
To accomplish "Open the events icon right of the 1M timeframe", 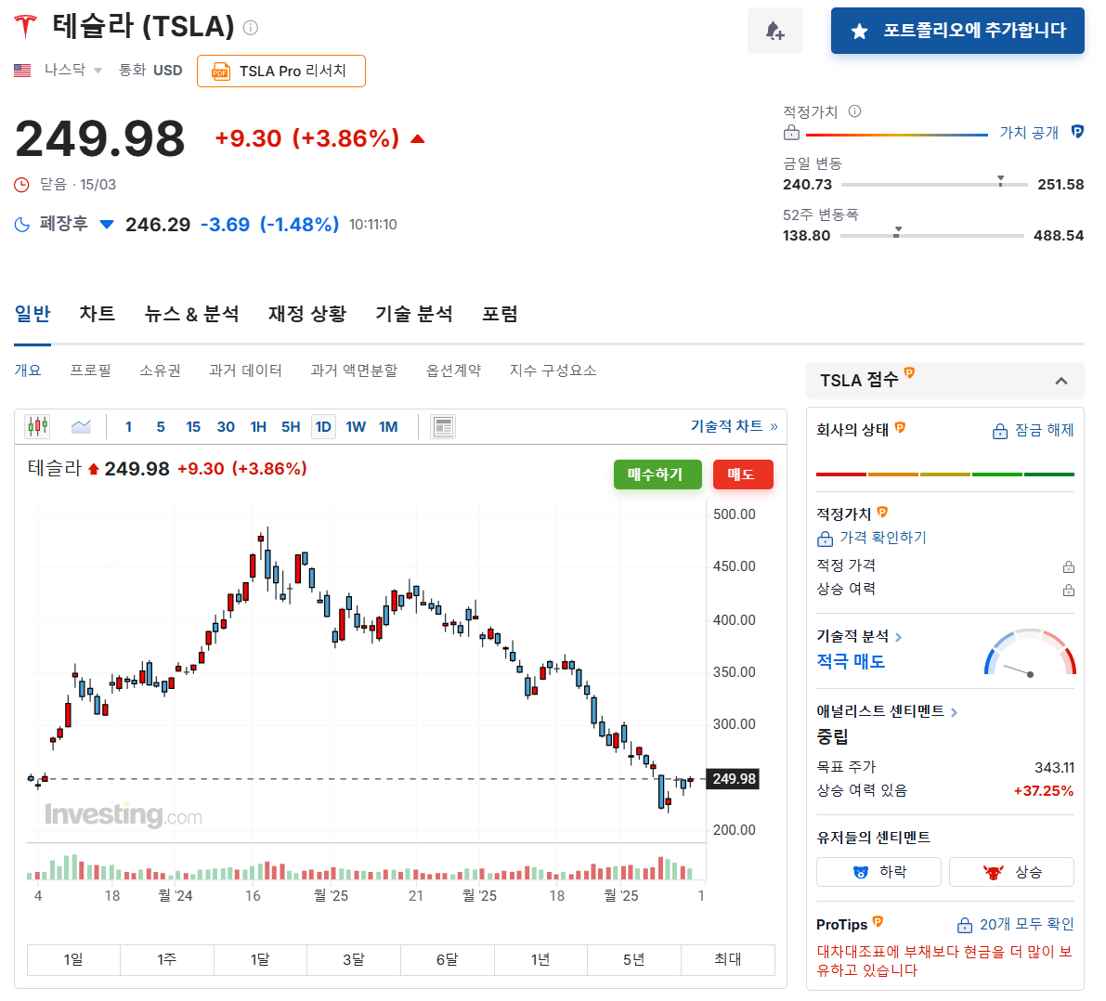I will point(442,426).
